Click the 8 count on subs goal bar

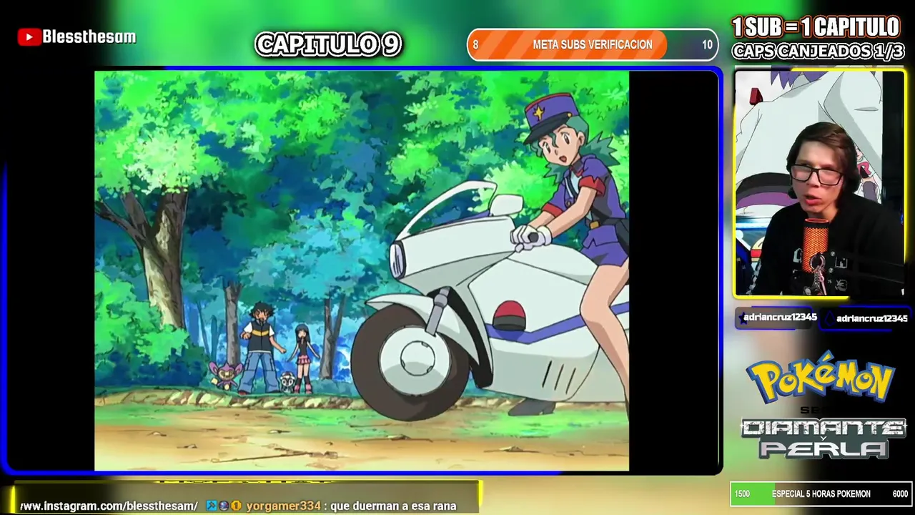475,44
